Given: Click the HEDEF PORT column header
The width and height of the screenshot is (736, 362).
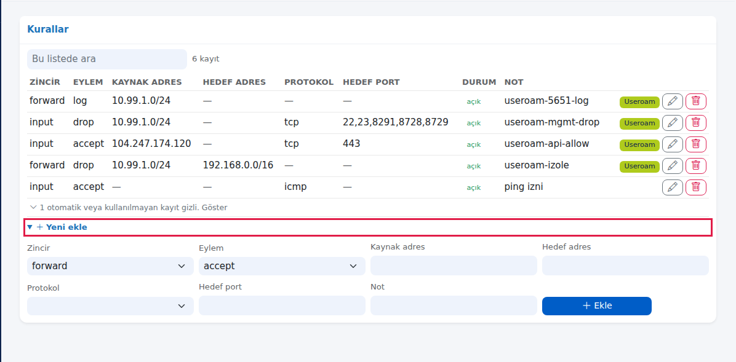Looking at the screenshot, I should [x=371, y=82].
